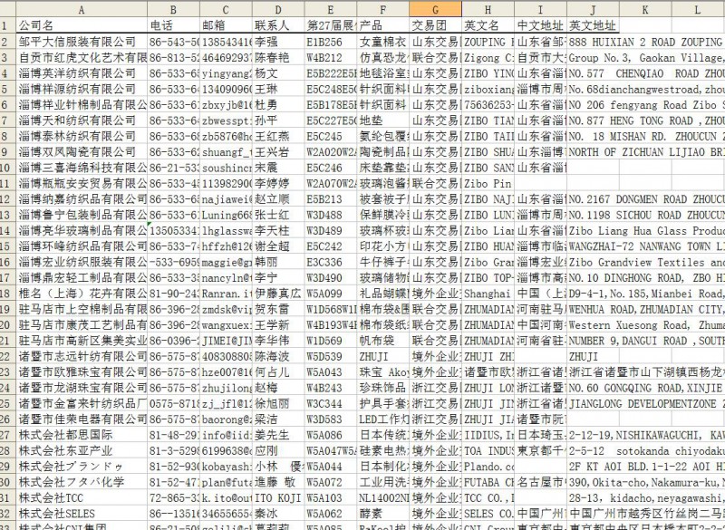This screenshot has height=530, width=725.
Task: Click contact name 宋震
Action: click(278, 168)
